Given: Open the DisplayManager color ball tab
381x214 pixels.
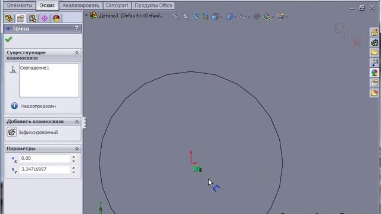Looking at the screenshot, I should (56, 18).
